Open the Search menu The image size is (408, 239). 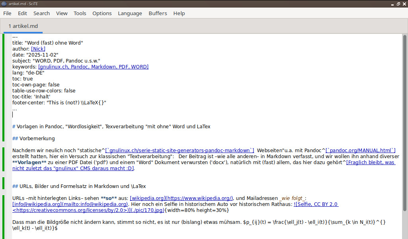[x=41, y=13]
